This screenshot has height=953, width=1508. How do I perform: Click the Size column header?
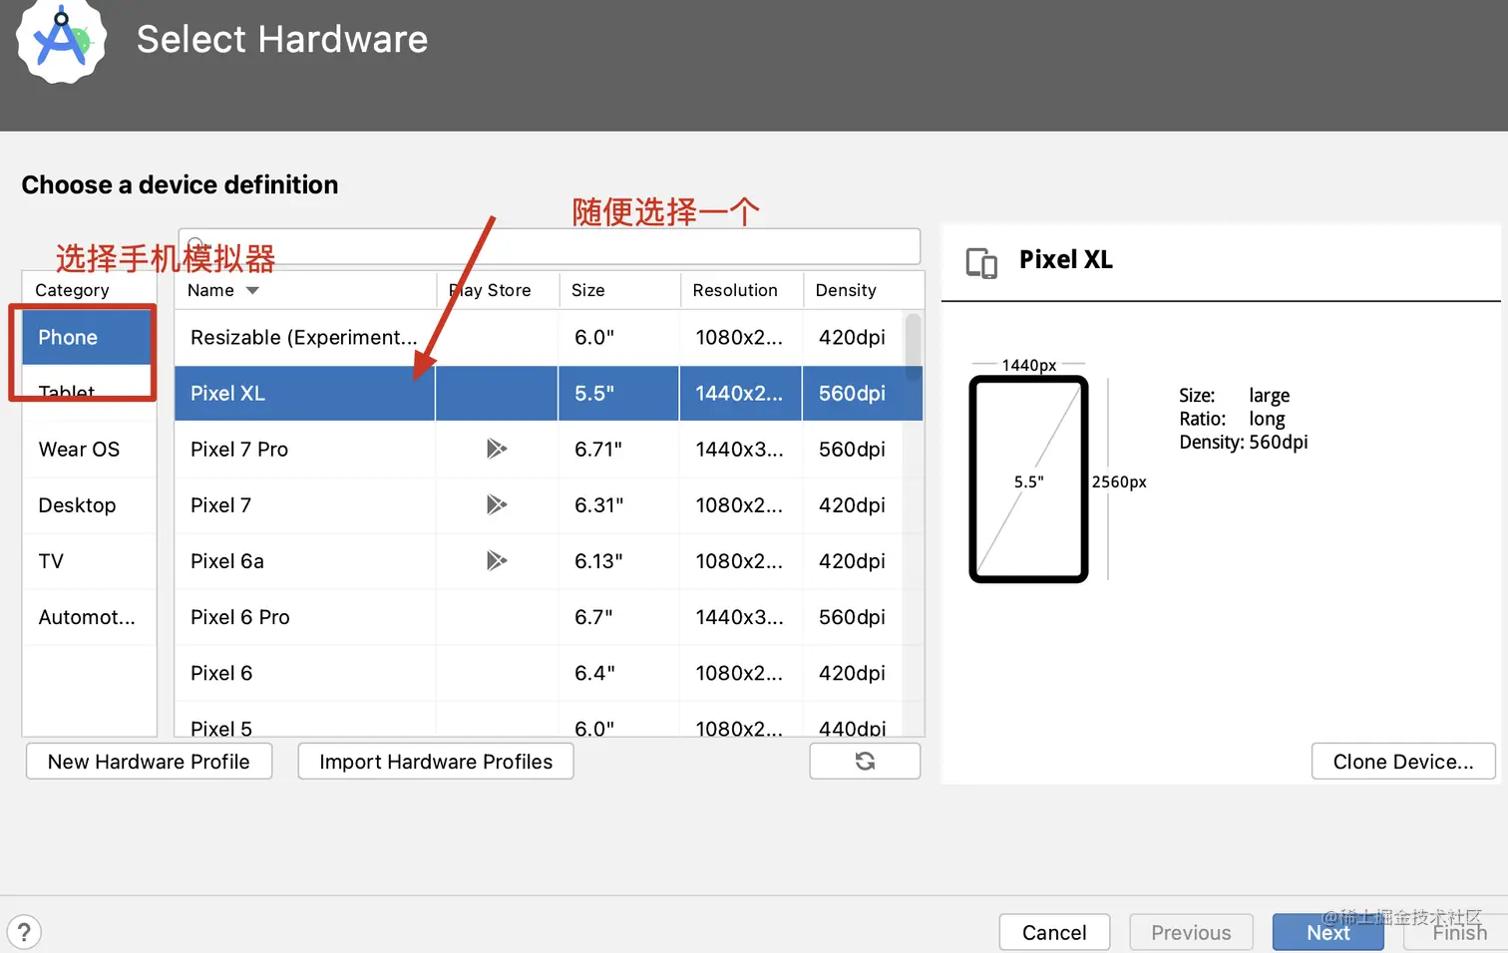pos(619,290)
